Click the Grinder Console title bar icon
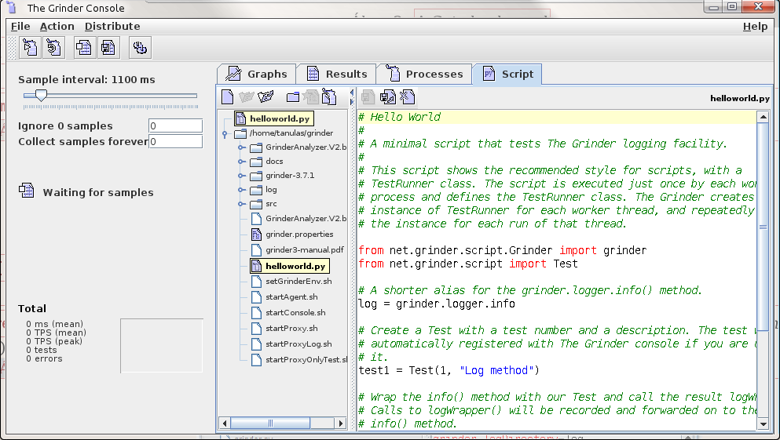 (x=12, y=7)
